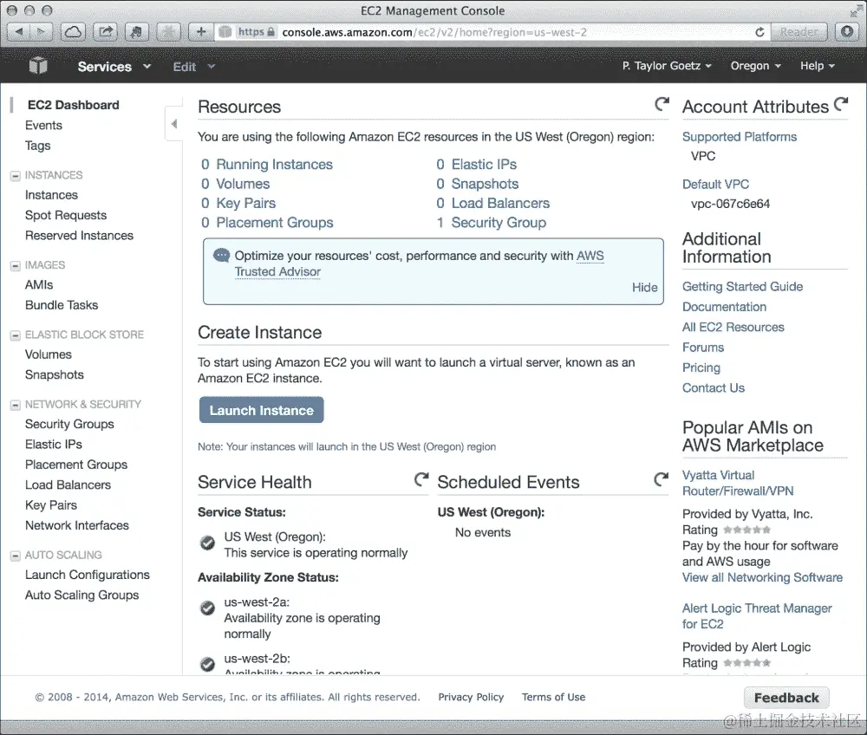
Task: Click the downloads icon in browser toolbar
Action: [x=846, y=32]
